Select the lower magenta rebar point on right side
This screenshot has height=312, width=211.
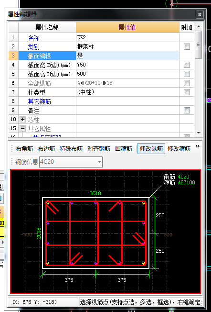click(144, 243)
